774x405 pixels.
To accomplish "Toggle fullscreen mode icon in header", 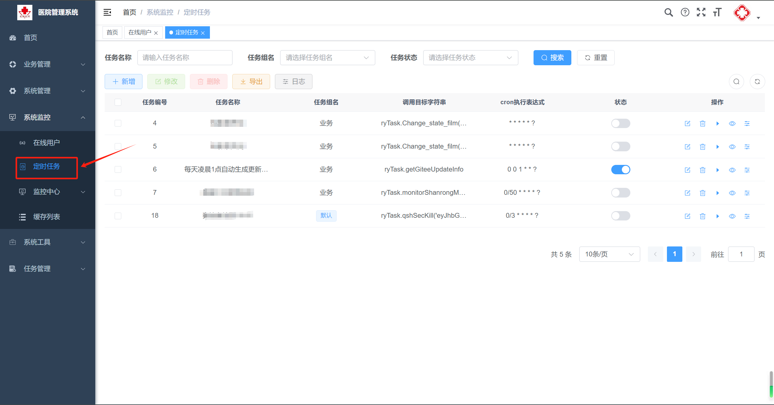I will [701, 12].
